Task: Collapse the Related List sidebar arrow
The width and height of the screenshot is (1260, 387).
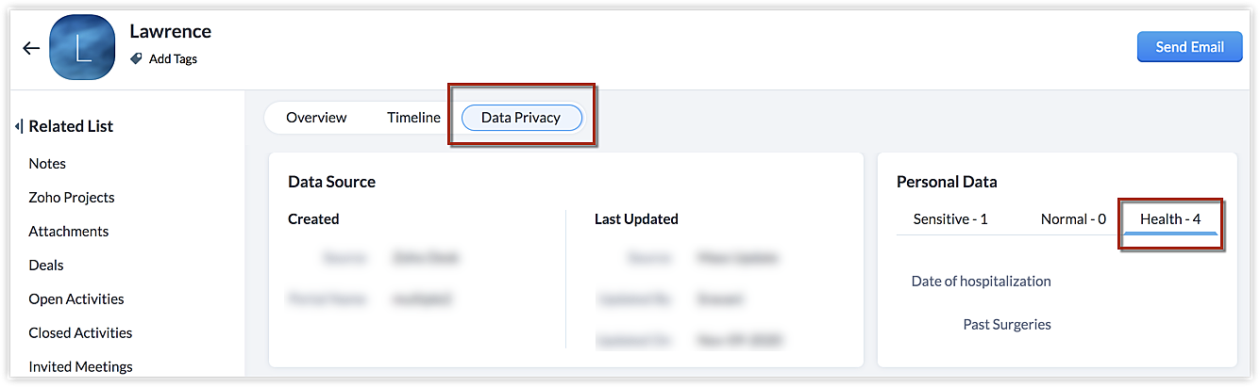Action: coord(19,126)
